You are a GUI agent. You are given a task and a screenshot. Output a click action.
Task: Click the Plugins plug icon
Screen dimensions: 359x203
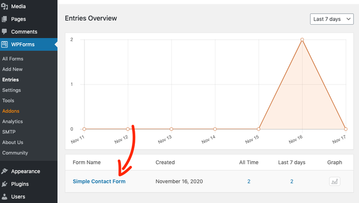click(4, 184)
